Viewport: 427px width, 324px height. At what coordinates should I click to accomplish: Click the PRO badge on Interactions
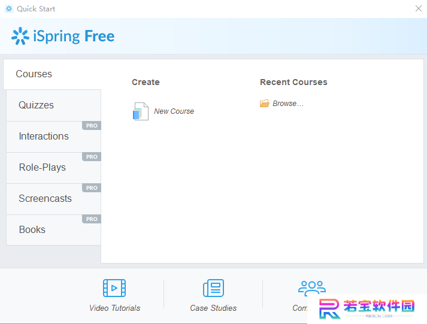coord(92,126)
